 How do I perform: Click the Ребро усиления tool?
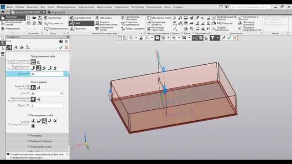point(133,29)
